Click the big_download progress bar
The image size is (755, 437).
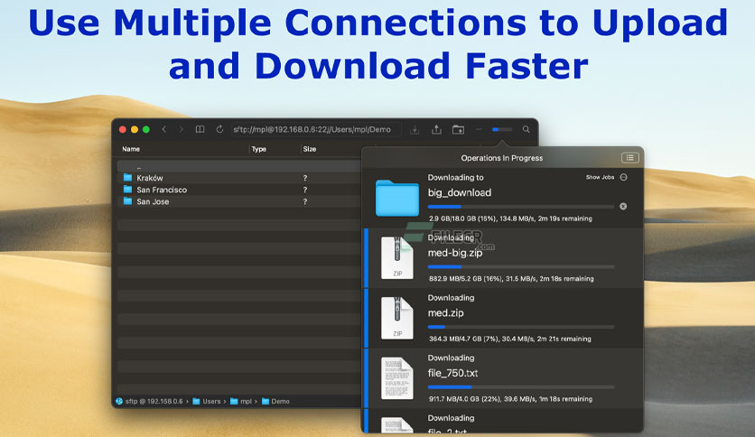coord(521,207)
